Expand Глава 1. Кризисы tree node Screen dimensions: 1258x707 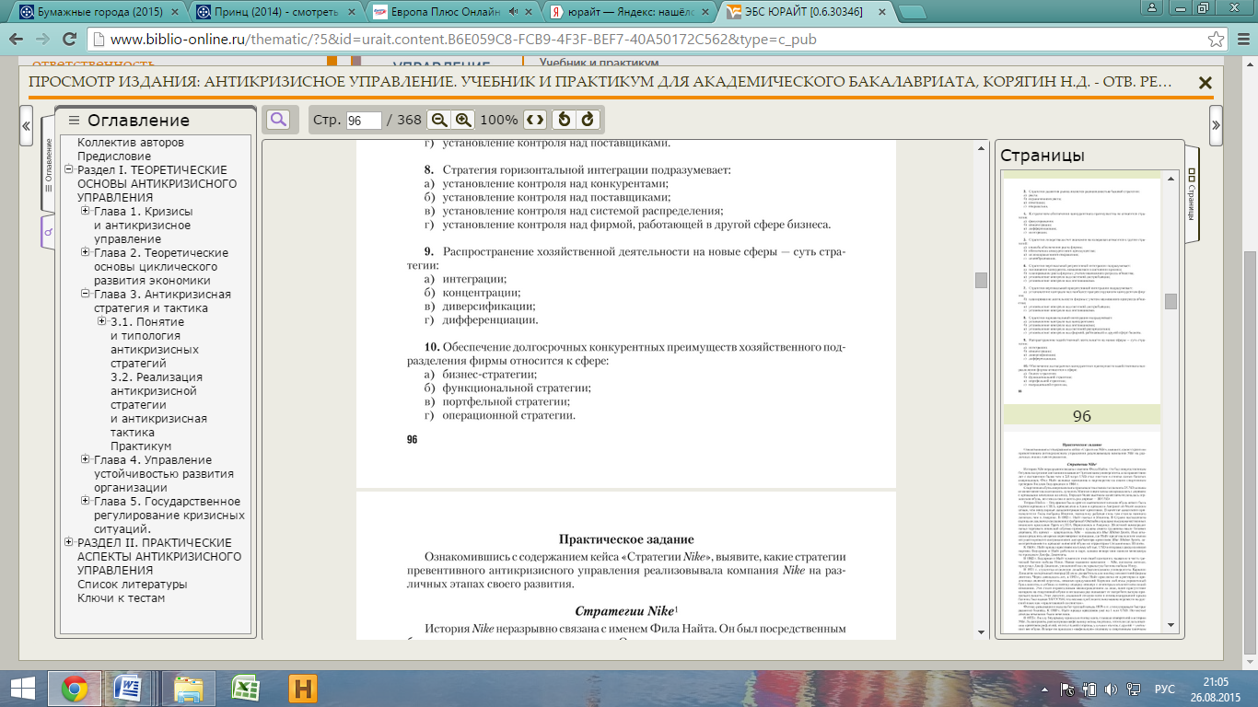[x=86, y=212]
